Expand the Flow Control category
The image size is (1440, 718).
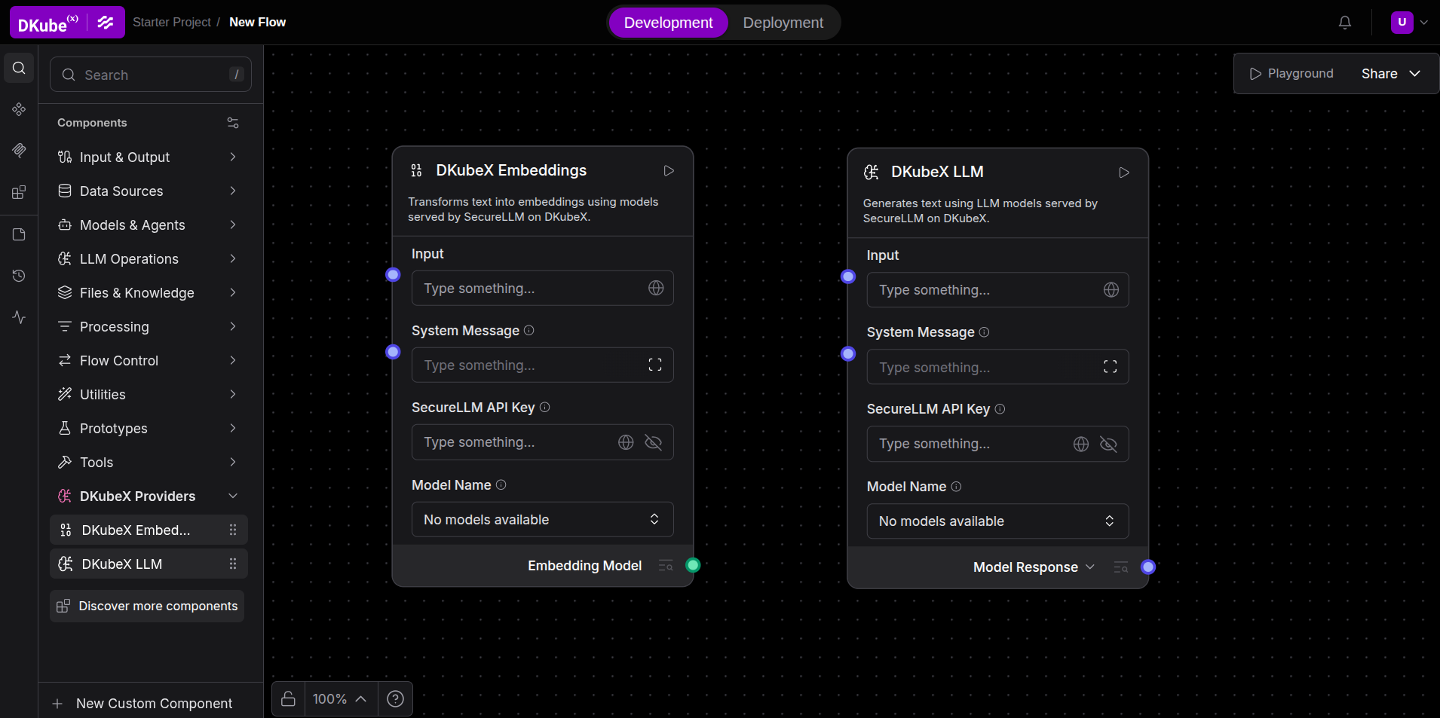[149, 361]
